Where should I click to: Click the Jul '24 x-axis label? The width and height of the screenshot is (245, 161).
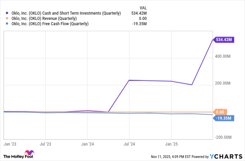pyautogui.click(x=129, y=144)
